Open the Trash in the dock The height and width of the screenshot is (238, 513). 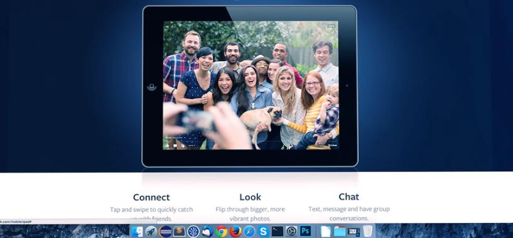click(x=368, y=231)
